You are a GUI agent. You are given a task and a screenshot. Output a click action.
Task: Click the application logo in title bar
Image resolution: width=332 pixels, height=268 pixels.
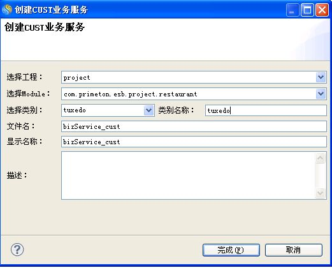pos(6,10)
